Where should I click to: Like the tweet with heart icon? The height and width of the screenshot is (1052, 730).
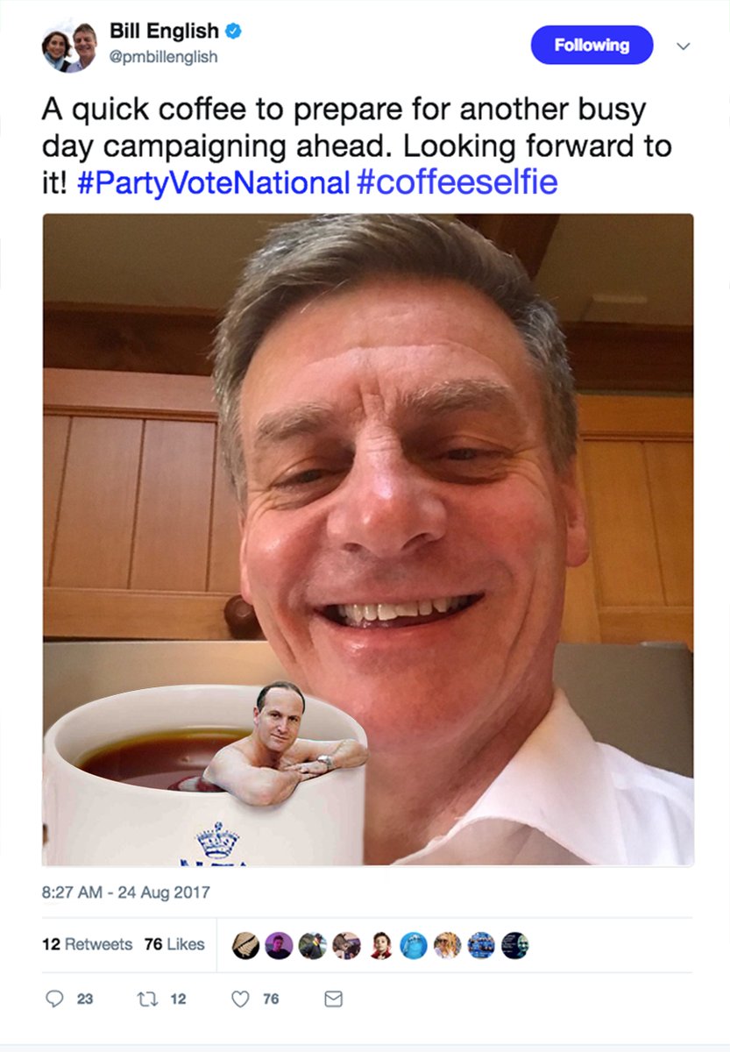(x=240, y=999)
